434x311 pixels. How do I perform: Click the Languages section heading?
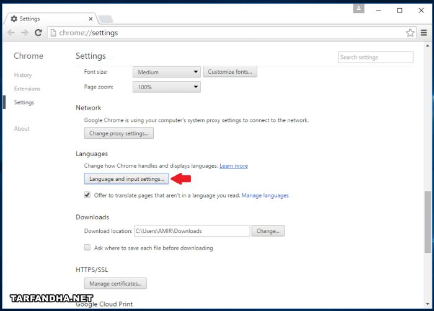pyautogui.click(x=92, y=154)
